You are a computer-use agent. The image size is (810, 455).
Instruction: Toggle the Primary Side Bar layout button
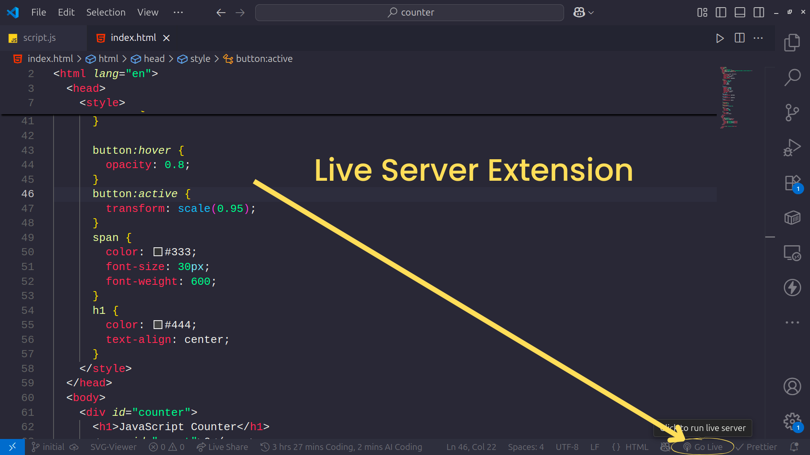pos(721,13)
